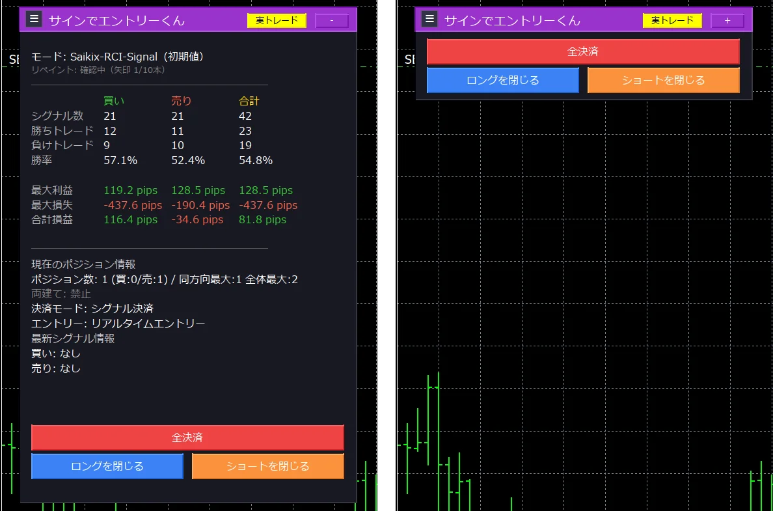This screenshot has width=773, height=511.
Task: Click the リペイント: 確認中 status line
Action: click(x=98, y=70)
